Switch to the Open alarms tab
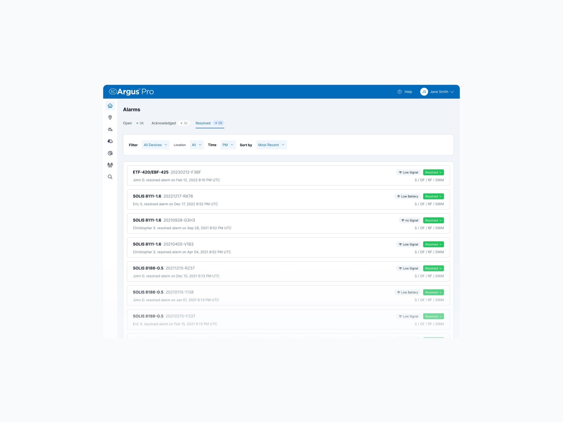Screen dimensions: 563x422 [x=128, y=123]
